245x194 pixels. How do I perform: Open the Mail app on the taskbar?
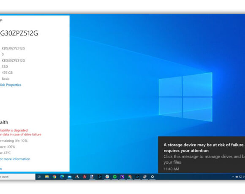pos(70,177)
